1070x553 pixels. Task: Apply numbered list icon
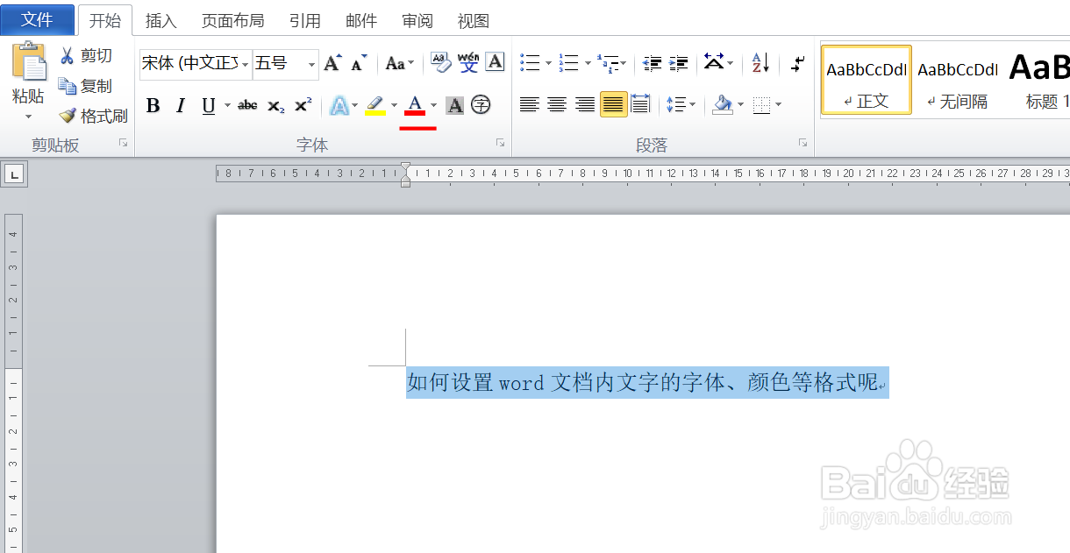click(x=569, y=63)
